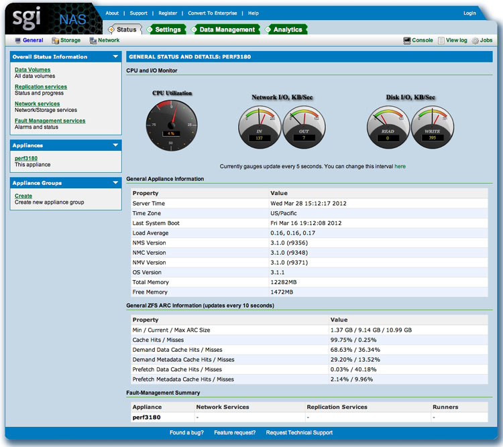Click the Console monitor icon
Screen dimensions: 503x447
pyautogui.click(x=407, y=40)
